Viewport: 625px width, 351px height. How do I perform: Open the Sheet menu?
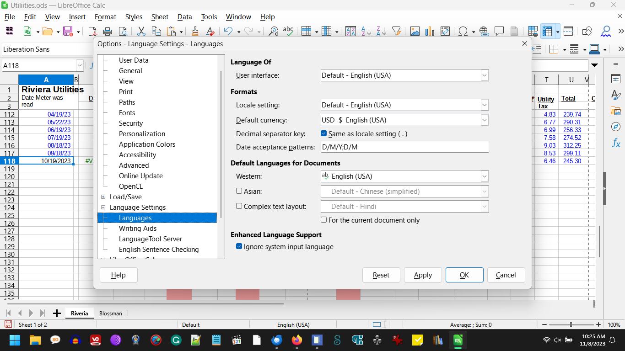(160, 17)
